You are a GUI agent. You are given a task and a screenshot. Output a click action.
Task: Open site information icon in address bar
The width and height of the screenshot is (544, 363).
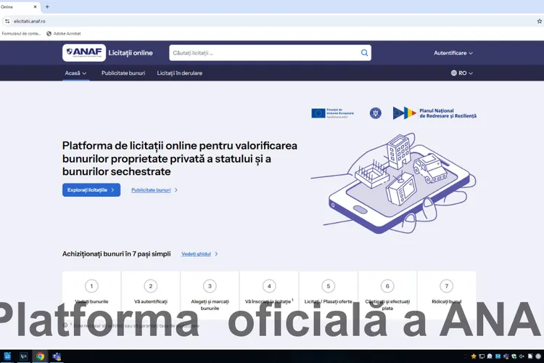pos(7,21)
